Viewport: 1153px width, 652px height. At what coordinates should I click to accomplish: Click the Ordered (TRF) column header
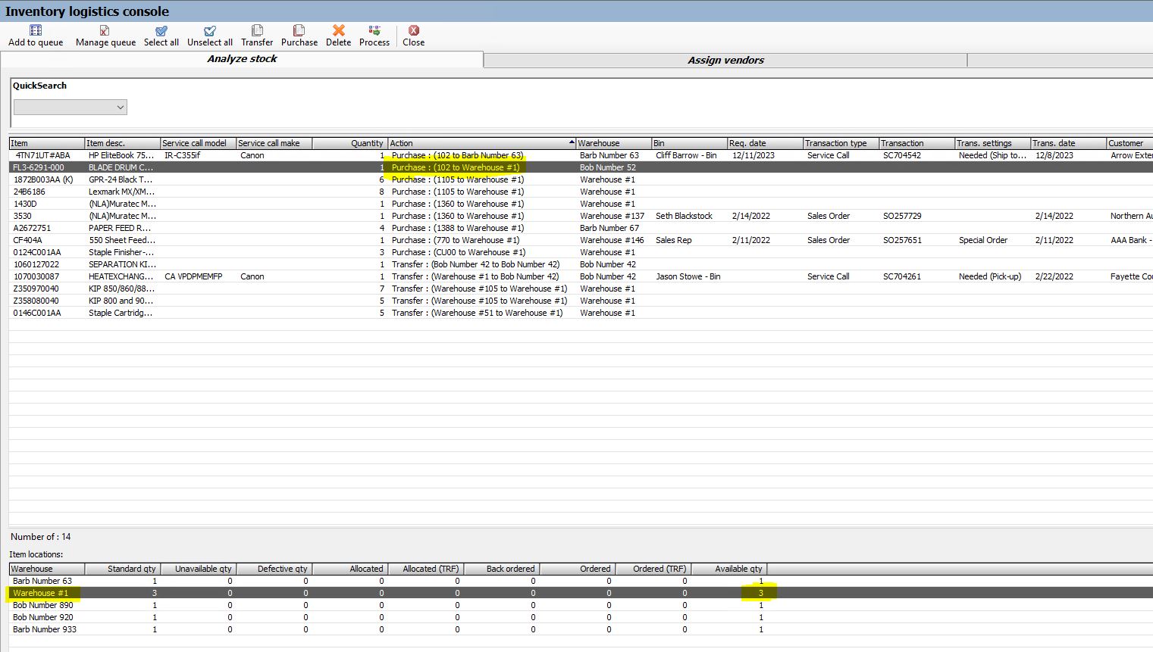click(653, 569)
